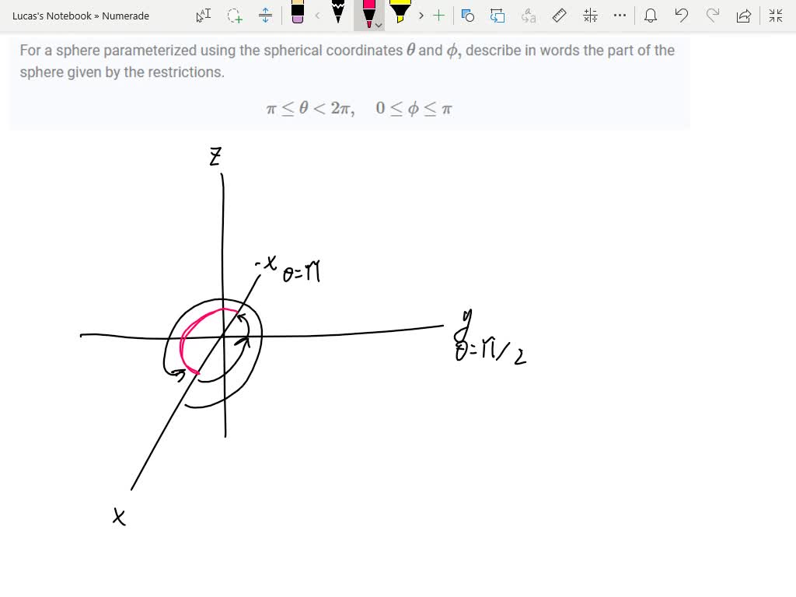The height and width of the screenshot is (597, 796).
Task: Undo the last pen stroke
Action: 682,16
